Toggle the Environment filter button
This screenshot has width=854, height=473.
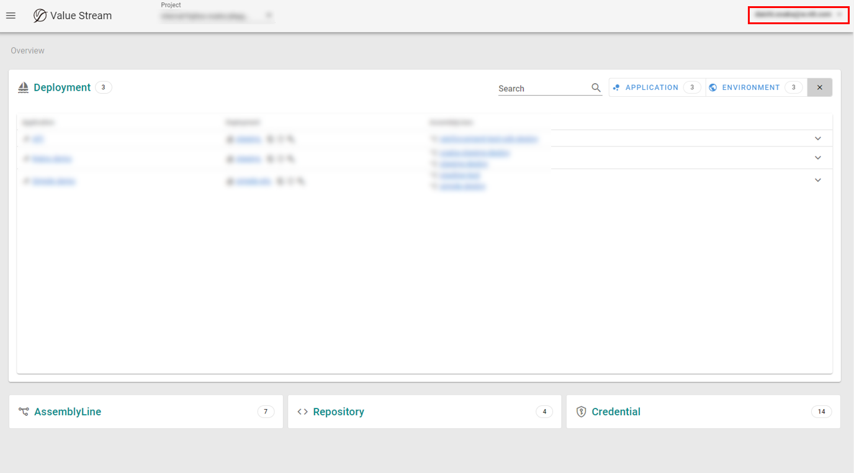coord(755,88)
